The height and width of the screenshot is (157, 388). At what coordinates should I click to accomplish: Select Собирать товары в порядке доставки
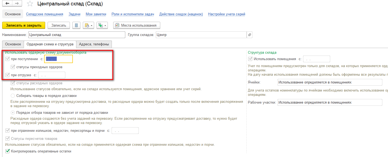(x=13, y=96)
